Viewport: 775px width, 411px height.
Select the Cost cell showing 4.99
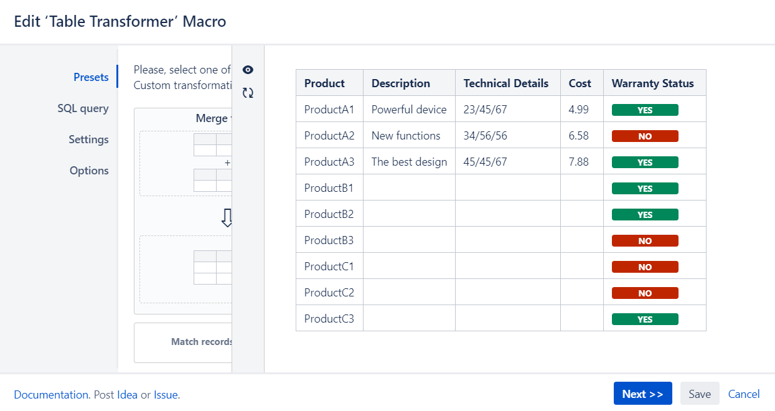point(581,109)
